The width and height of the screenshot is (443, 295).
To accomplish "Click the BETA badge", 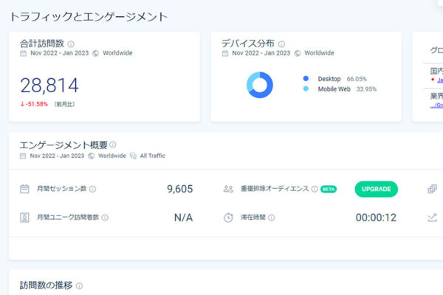I will 329,189.
